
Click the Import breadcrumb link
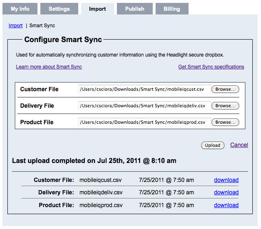click(16, 26)
